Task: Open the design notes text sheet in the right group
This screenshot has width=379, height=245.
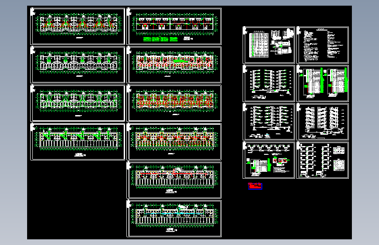Action: tap(323, 45)
